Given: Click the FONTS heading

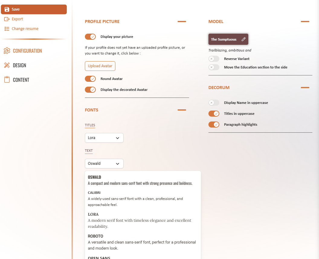Looking at the screenshot, I should pos(92,110).
